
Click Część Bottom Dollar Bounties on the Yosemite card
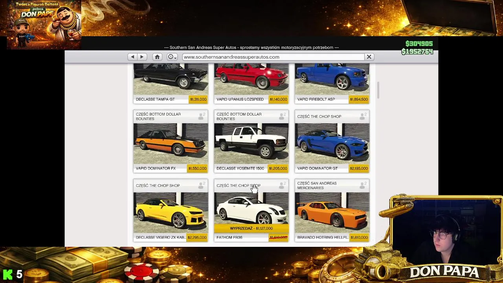239,116
